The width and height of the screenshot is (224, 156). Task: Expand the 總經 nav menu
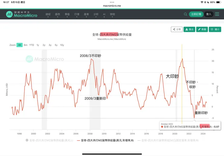(x=48, y=14)
